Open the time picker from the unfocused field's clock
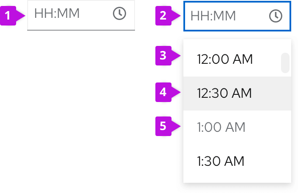 pos(119,14)
